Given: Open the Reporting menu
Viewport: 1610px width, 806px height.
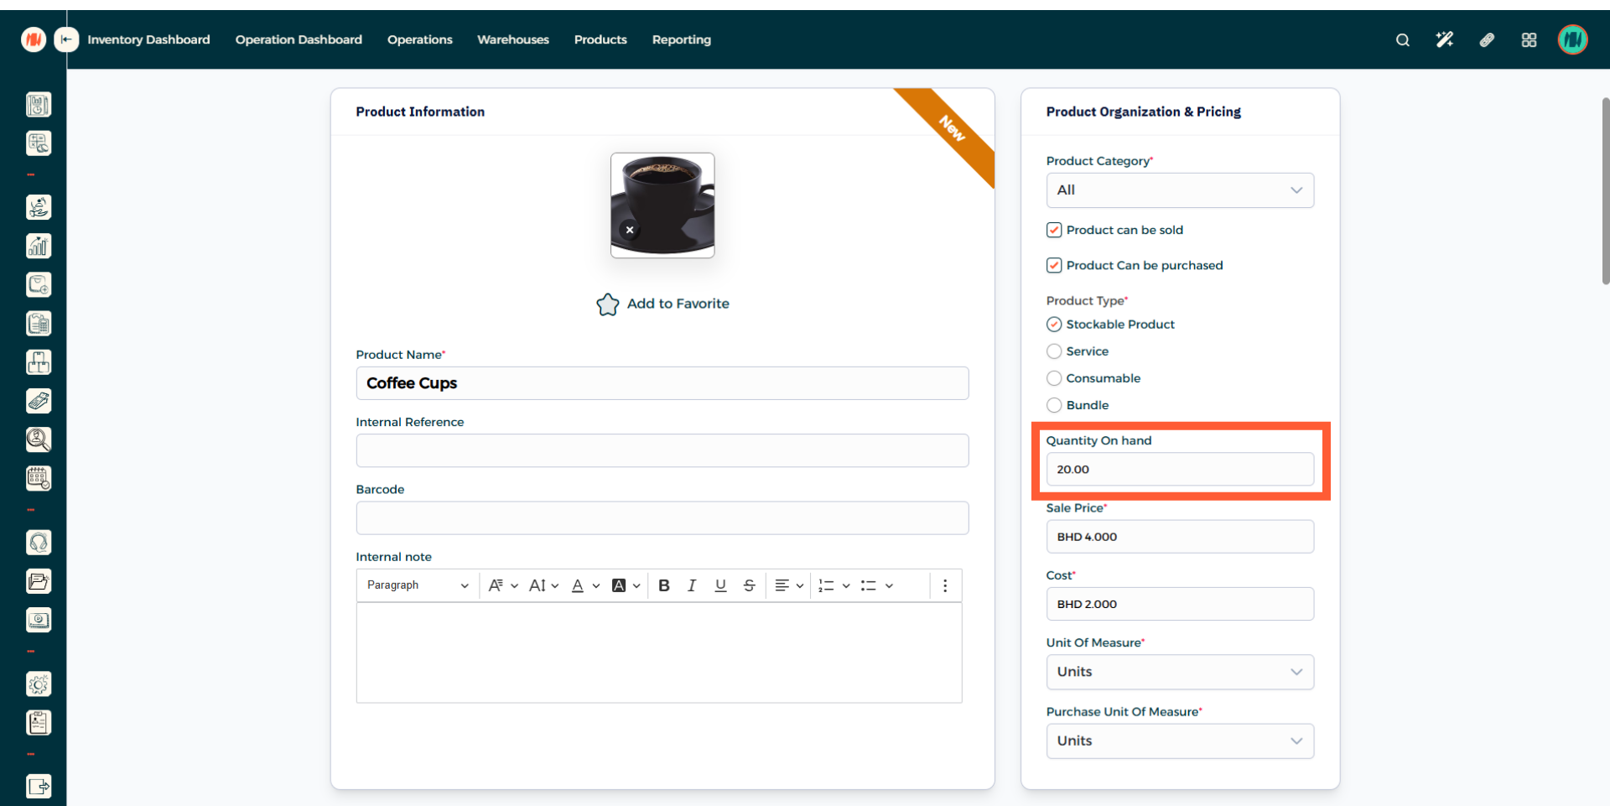Looking at the screenshot, I should (x=681, y=39).
